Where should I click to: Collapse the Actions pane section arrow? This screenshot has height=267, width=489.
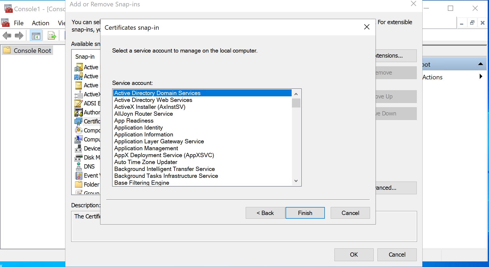(x=480, y=64)
